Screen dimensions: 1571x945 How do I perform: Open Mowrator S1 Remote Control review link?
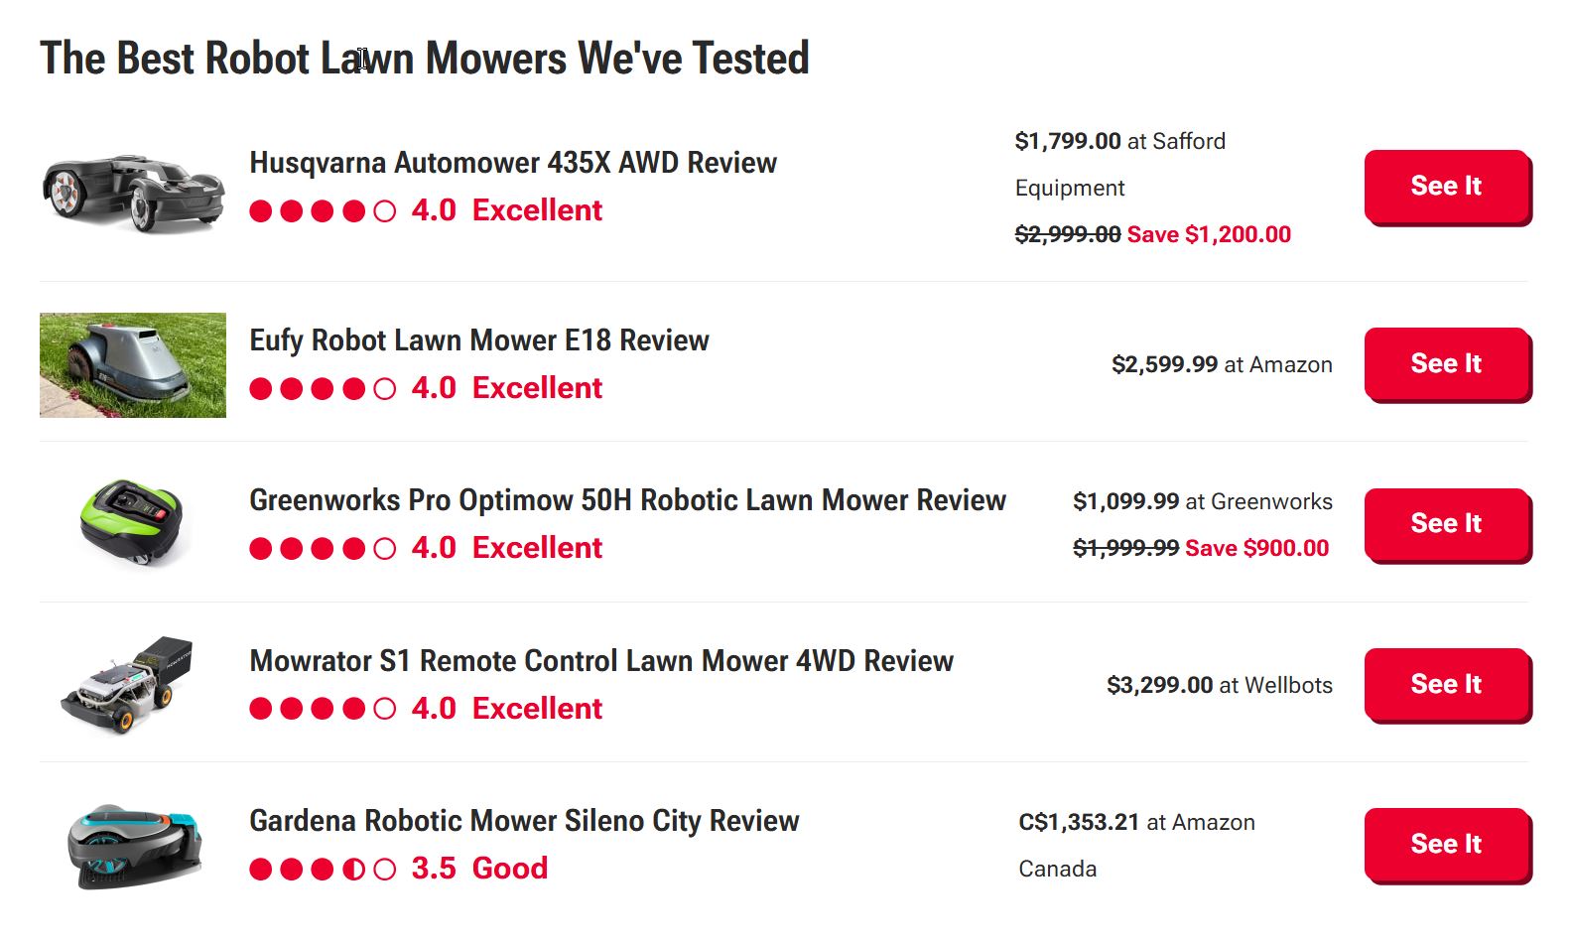click(600, 661)
